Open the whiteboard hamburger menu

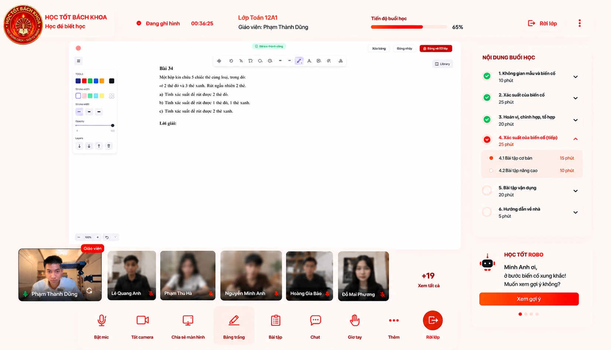point(79,61)
